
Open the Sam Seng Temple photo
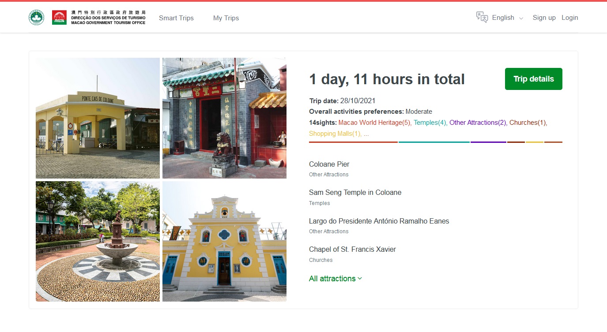pyautogui.click(x=224, y=118)
